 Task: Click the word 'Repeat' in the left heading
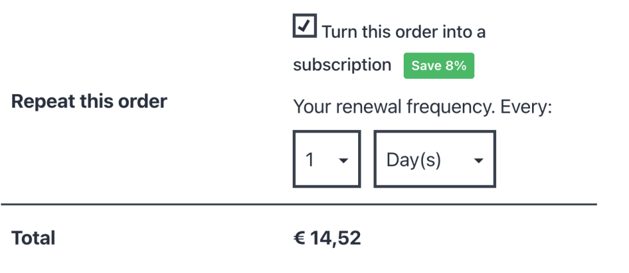(40, 101)
